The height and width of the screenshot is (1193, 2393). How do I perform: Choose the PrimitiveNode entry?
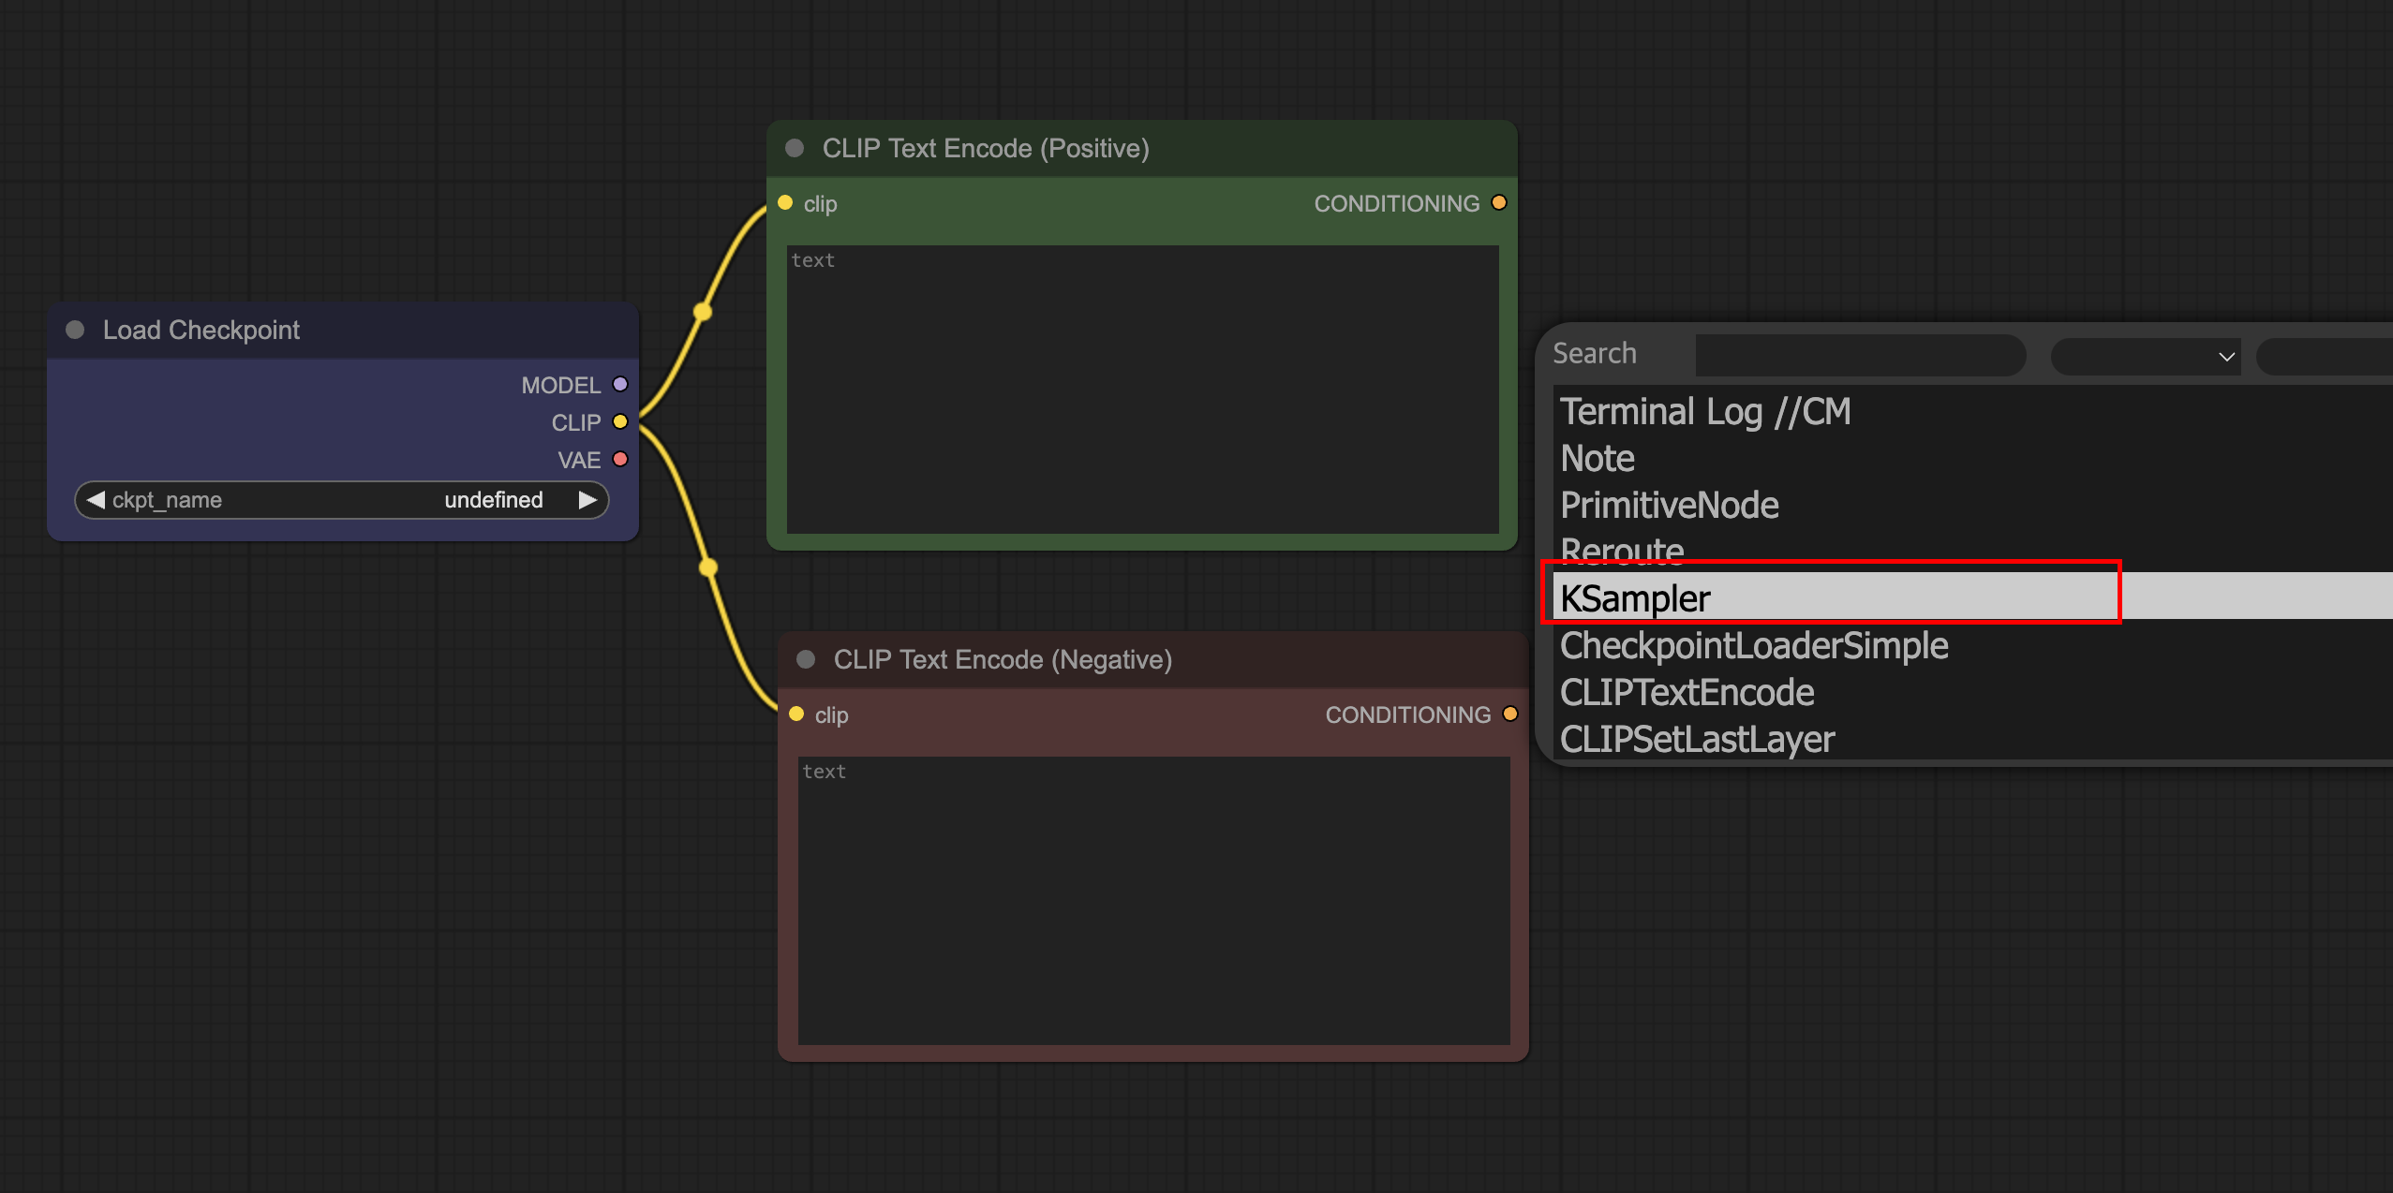1669,506
